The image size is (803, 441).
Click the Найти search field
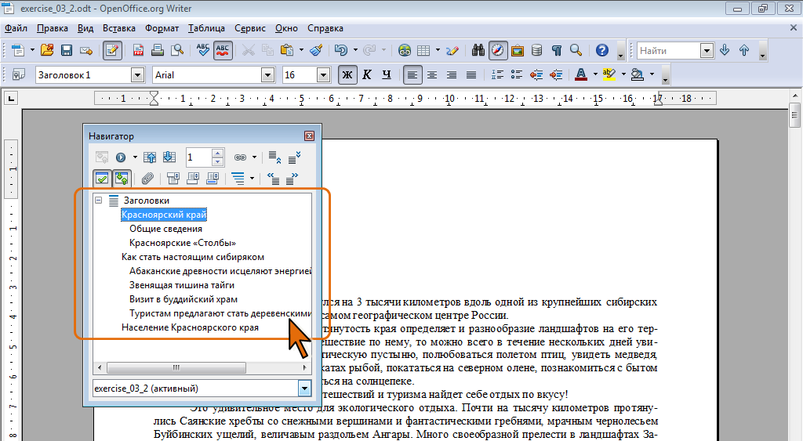click(x=669, y=51)
